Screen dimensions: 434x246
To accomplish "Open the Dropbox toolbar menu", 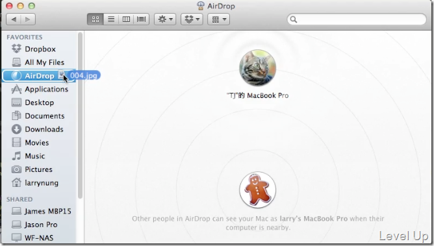I will pos(192,19).
